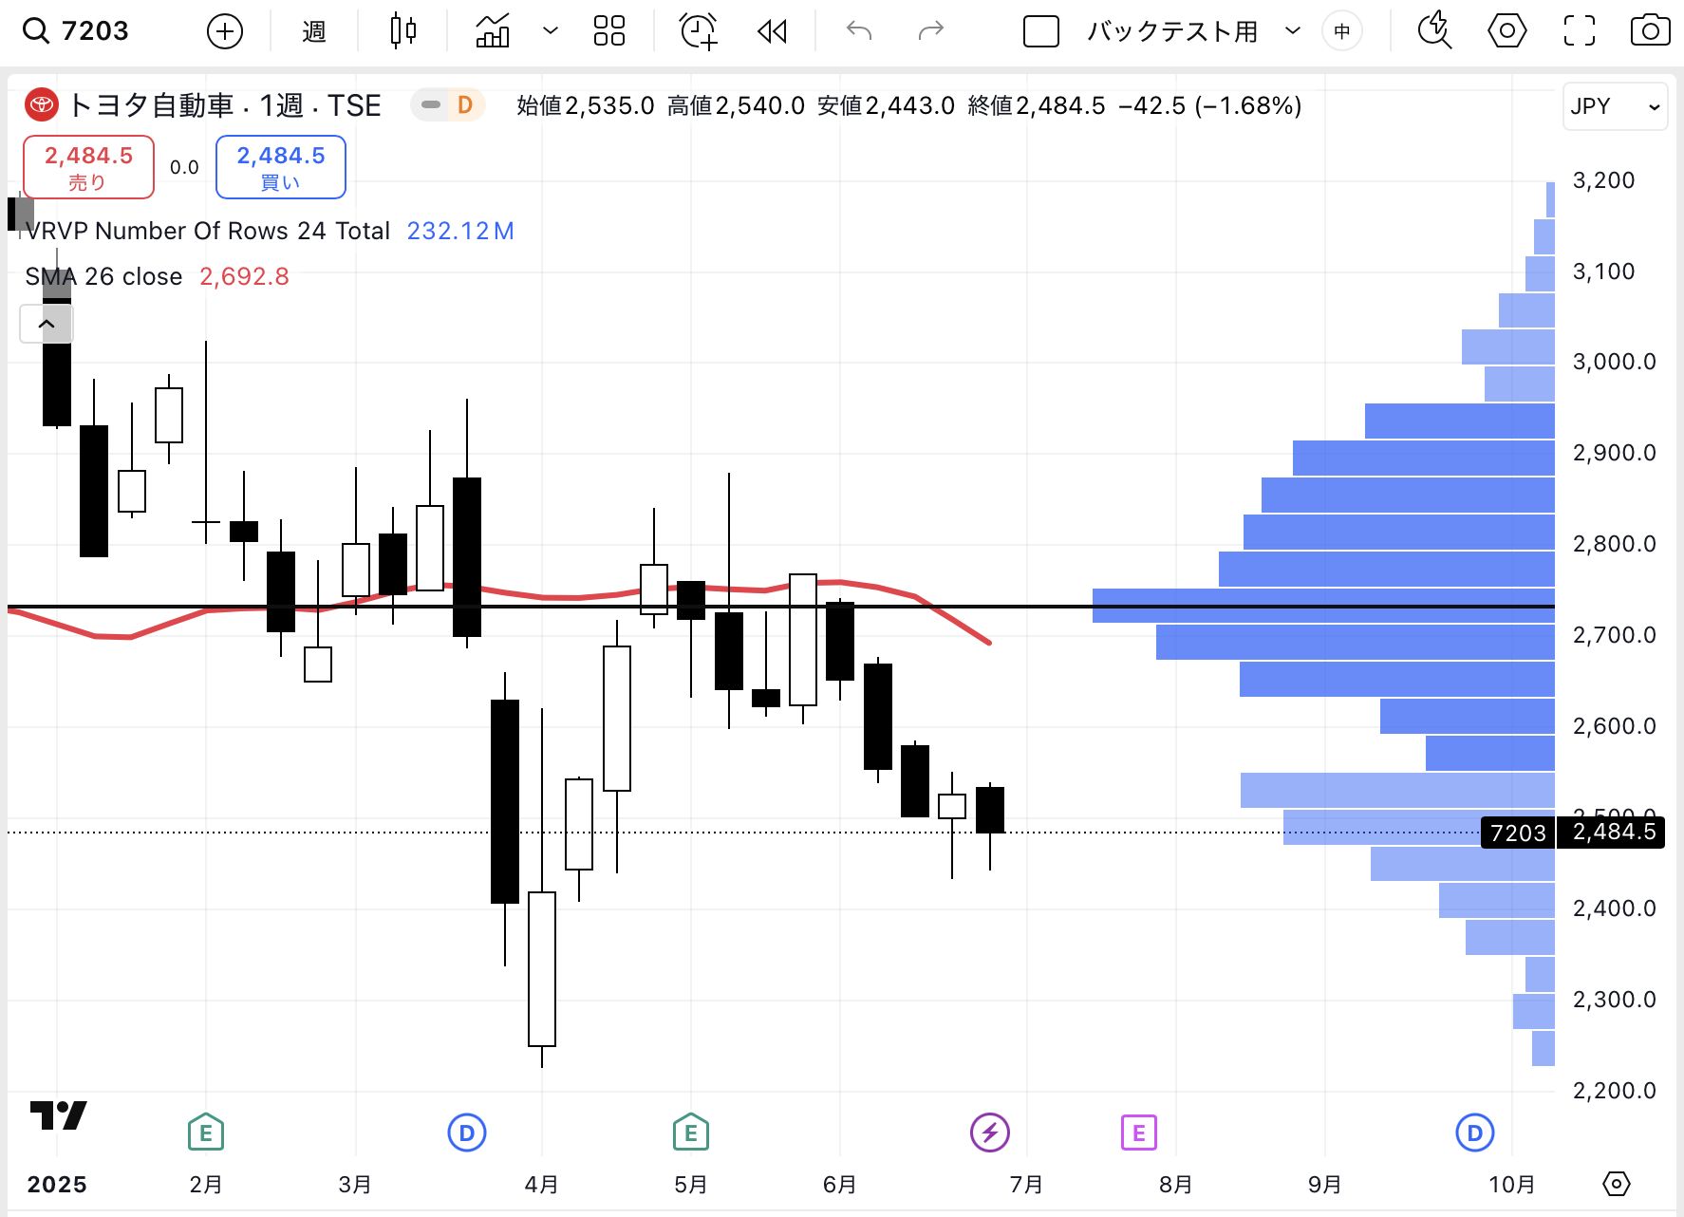Image resolution: width=1684 pixels, height=1217 pixels.
Task: Select the SMA 26 close legend
Action: (x=103, y=276)
